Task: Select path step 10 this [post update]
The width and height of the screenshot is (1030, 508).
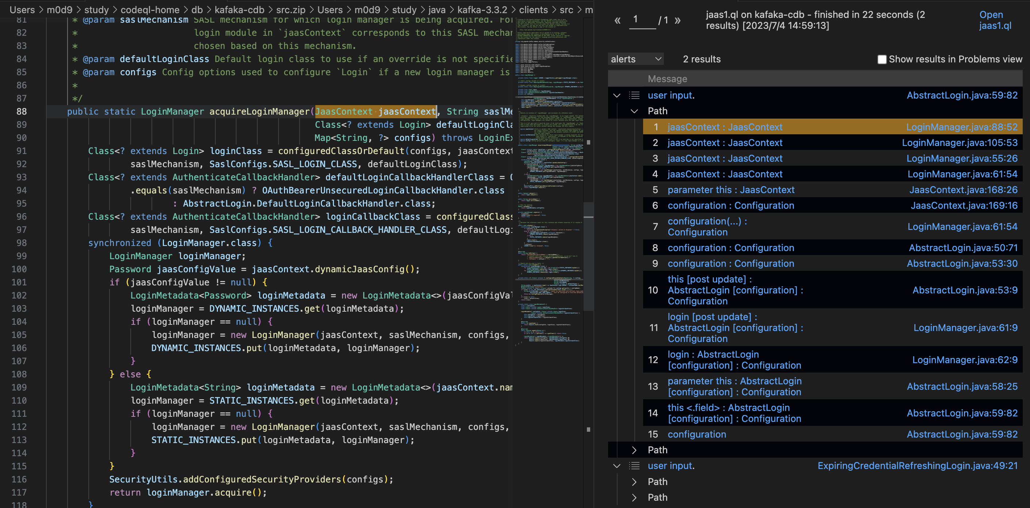Action: 735,290
